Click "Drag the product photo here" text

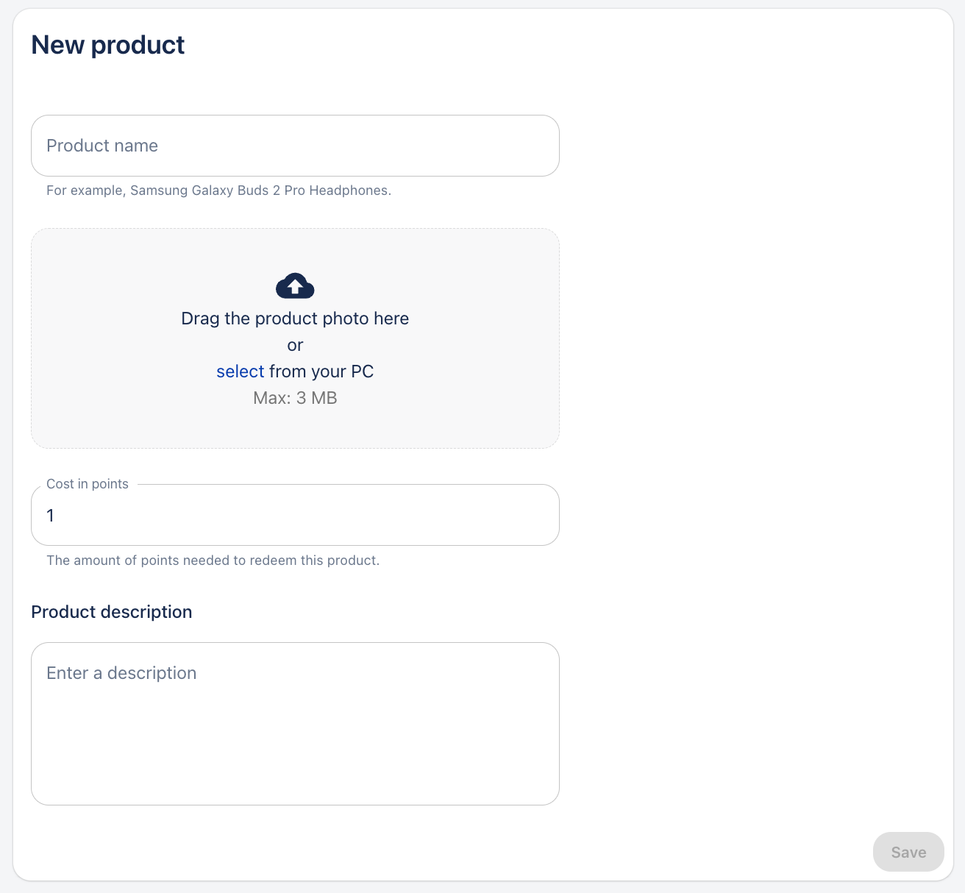coord(295,319)
